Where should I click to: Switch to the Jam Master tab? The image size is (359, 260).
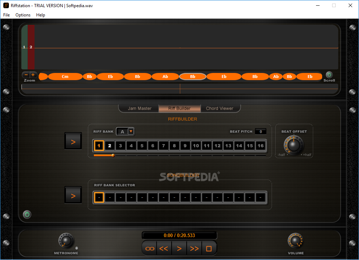click(x=139, y=108)
